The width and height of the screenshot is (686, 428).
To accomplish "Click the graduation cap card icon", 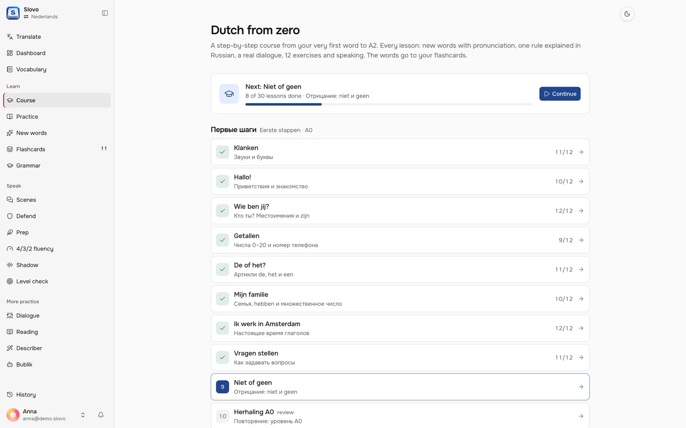I will click(229, 94).
